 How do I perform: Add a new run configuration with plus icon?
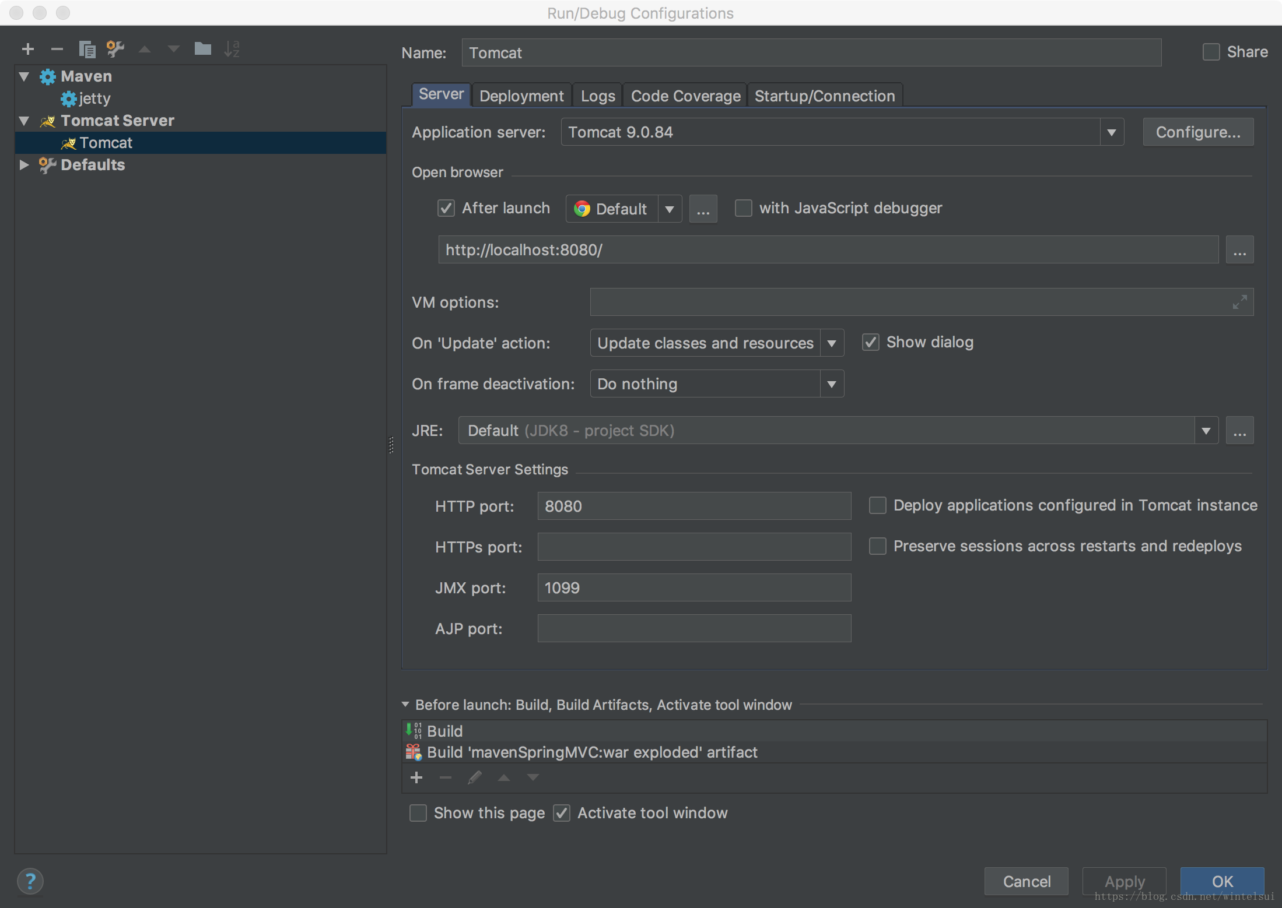27,50
